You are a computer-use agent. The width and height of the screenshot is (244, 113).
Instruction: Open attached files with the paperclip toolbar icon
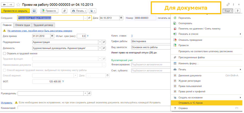coord(64,11)
